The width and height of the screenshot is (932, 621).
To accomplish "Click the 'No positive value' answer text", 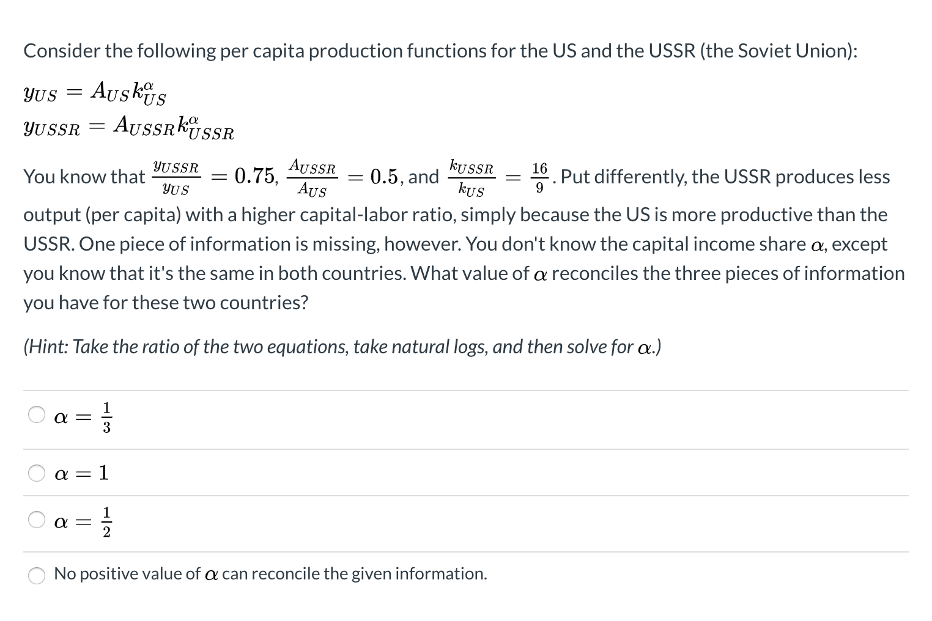I will pyautogui.click(x=270, y=574).
